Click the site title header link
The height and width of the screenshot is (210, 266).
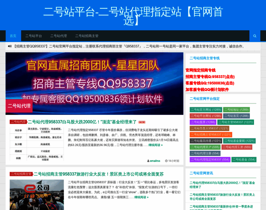[x=133, y=16]
